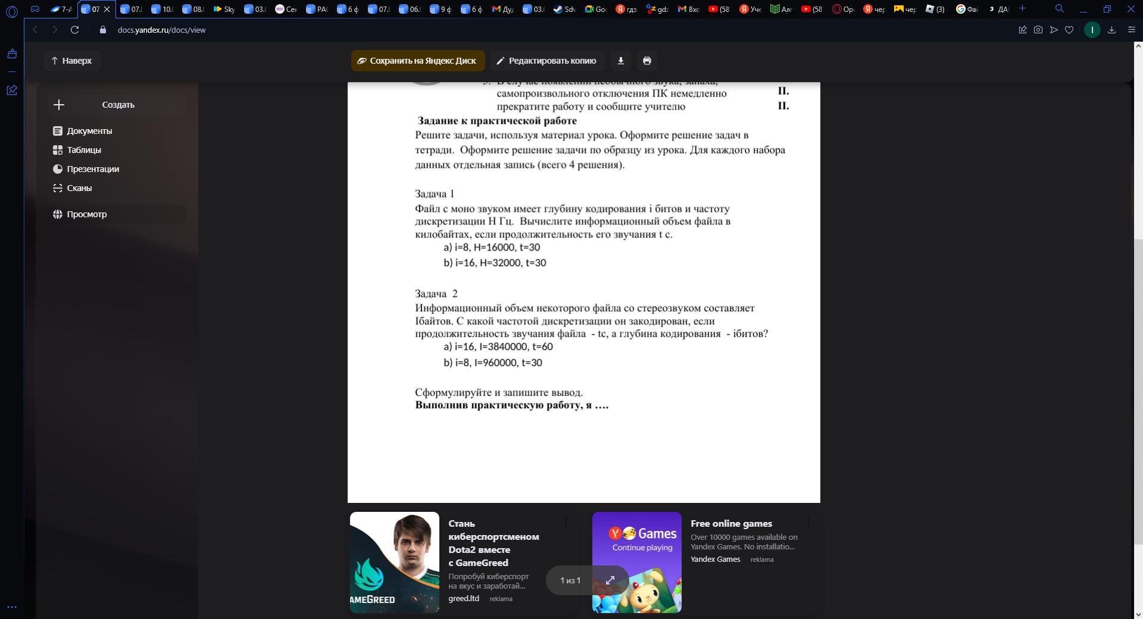Screen dimensions: 1143x619
Task: Click Создать to create a document
Action: (118, 105)
